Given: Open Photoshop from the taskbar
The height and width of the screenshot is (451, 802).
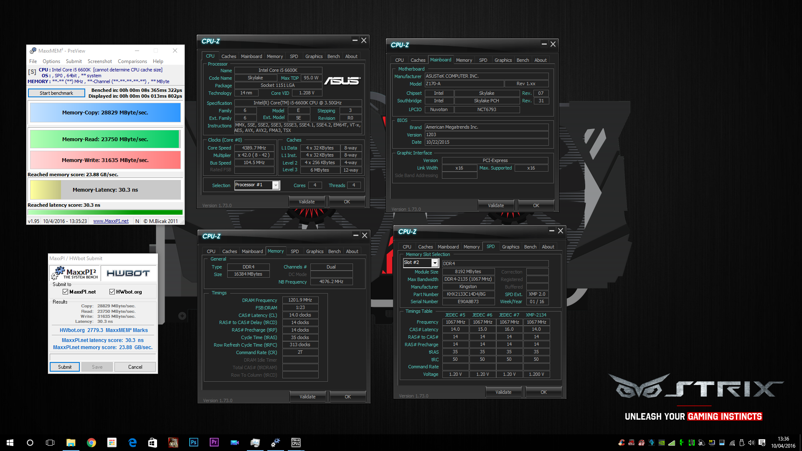Looking at the screenshot, I should 194,442.
